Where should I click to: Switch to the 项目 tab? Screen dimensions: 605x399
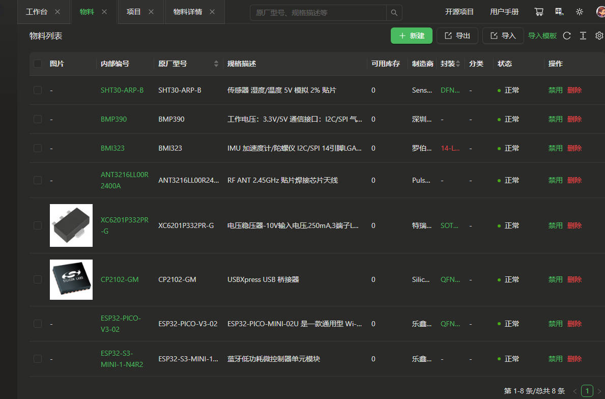point(133,12)
